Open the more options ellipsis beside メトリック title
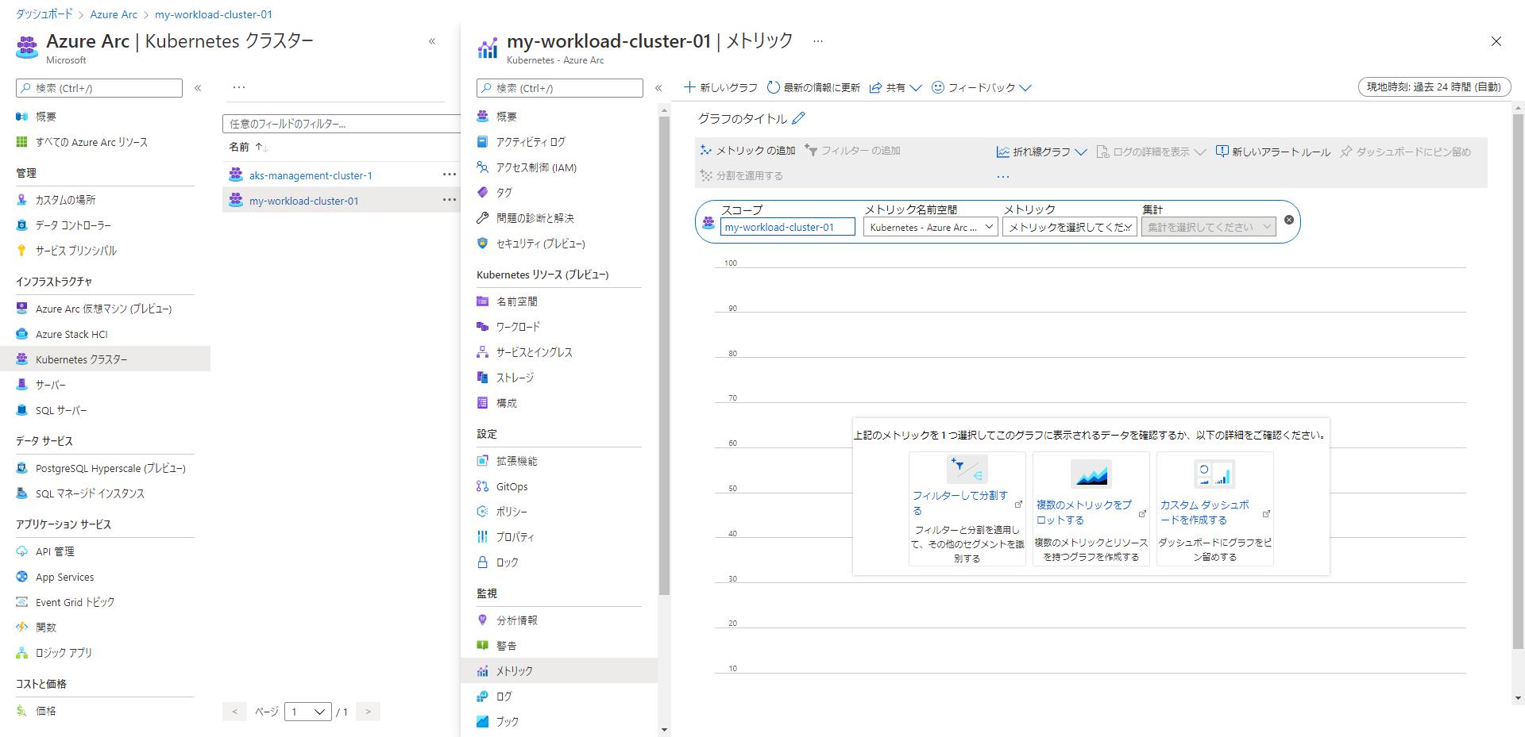This screenshot has height=737, width=1525. coord(818,40)
